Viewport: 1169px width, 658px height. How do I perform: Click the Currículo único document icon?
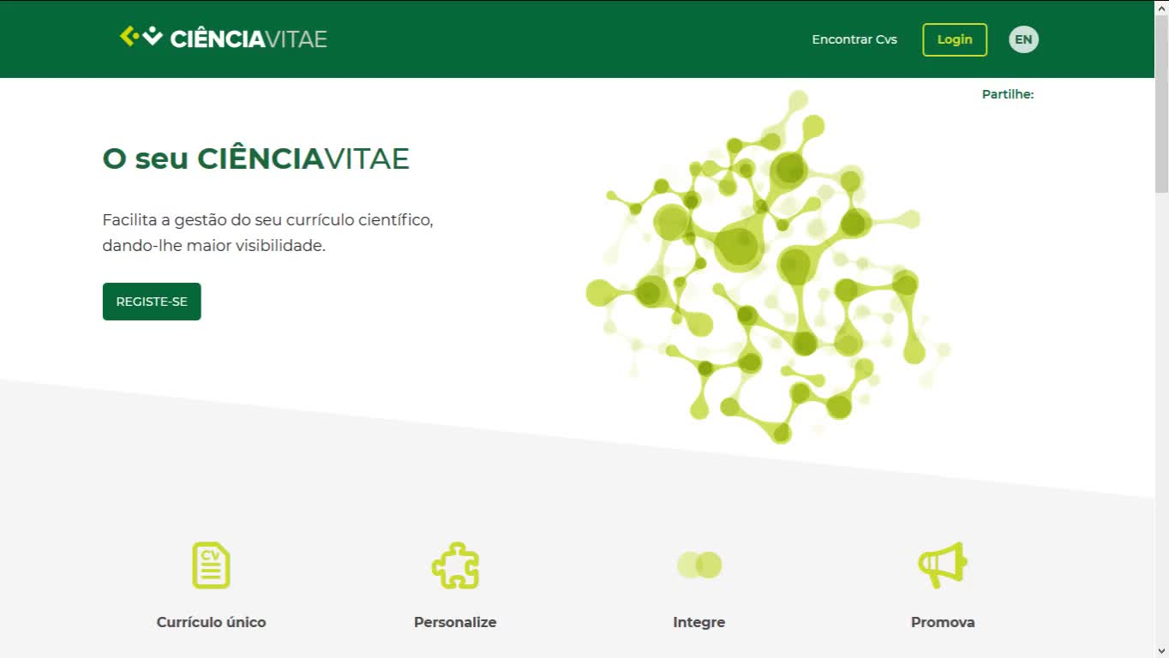211,565
